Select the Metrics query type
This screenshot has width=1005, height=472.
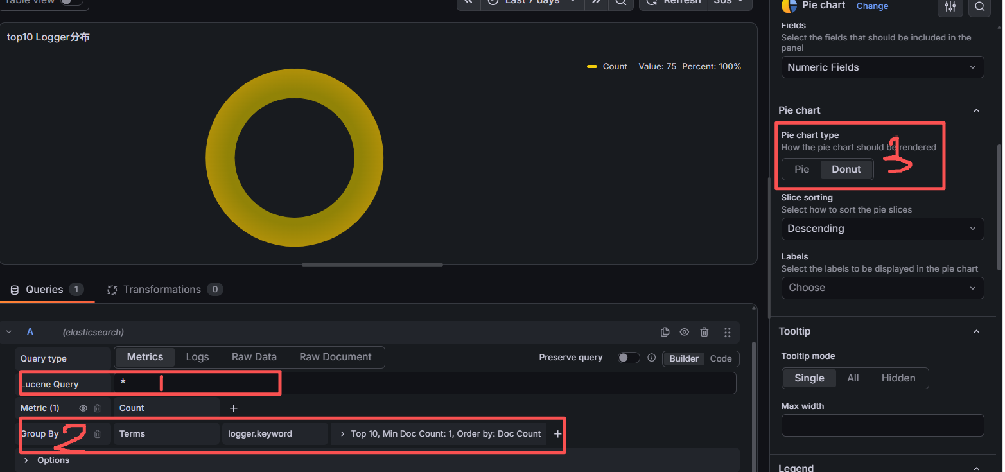pos(145,357)
